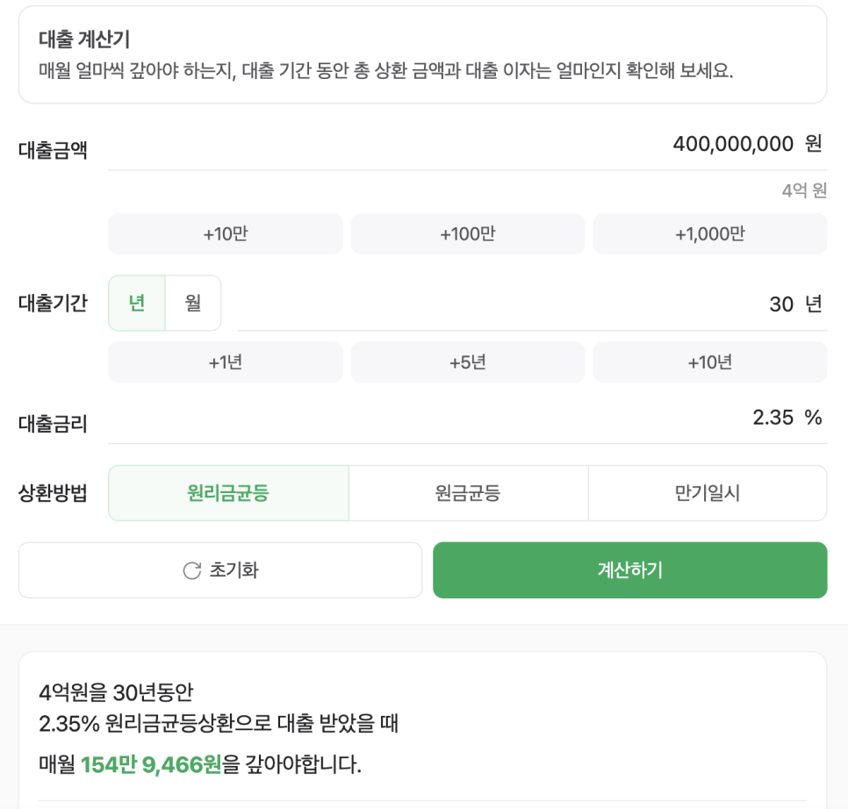Focus the 대출금액 amount input field

pos(467,144)
